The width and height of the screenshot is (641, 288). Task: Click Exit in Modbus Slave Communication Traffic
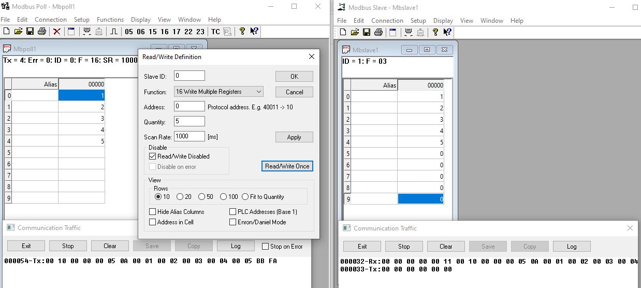[362, 247]
